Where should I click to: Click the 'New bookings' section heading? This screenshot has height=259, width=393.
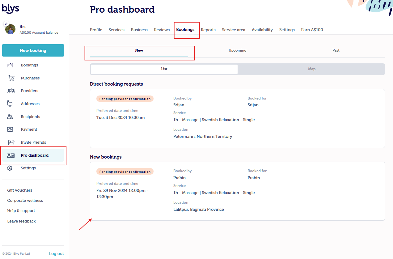(x=106, y=157)
